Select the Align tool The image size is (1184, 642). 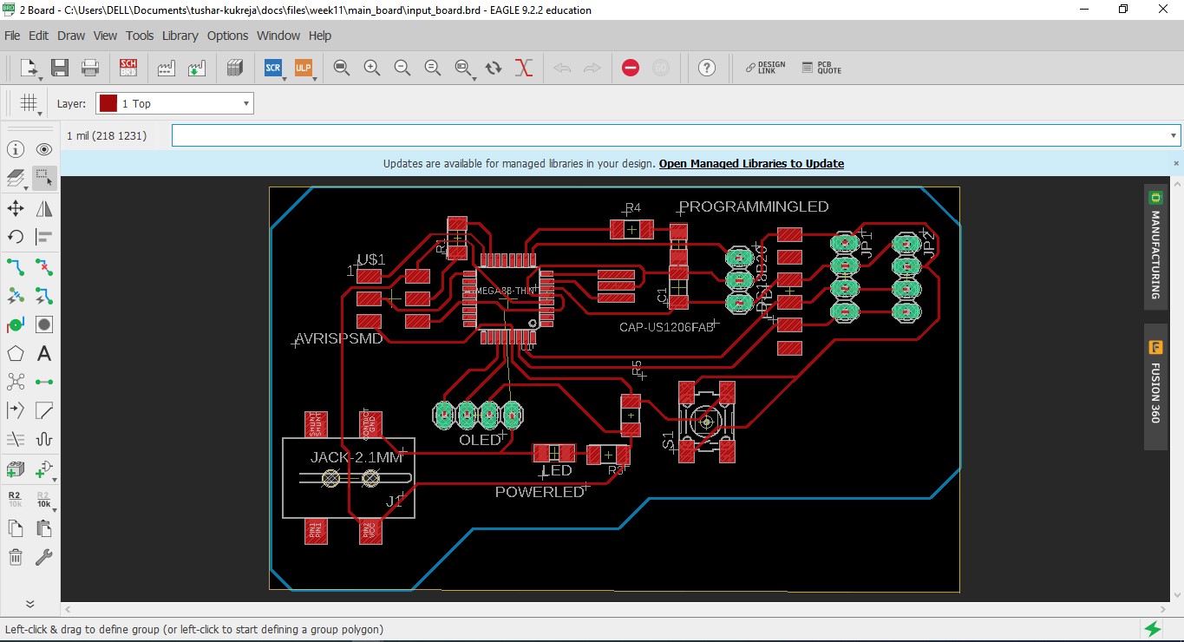44,237
